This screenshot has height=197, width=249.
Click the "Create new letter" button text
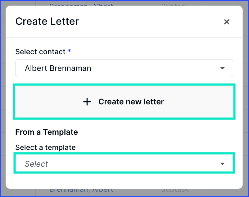131,102
